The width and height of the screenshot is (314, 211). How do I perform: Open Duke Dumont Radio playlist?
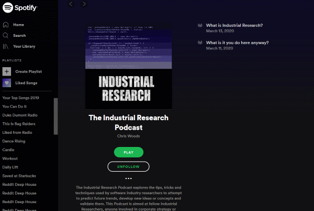(20, 115)
